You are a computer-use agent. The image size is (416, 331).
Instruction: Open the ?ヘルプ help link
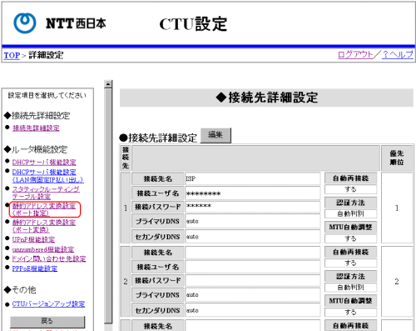398,54
